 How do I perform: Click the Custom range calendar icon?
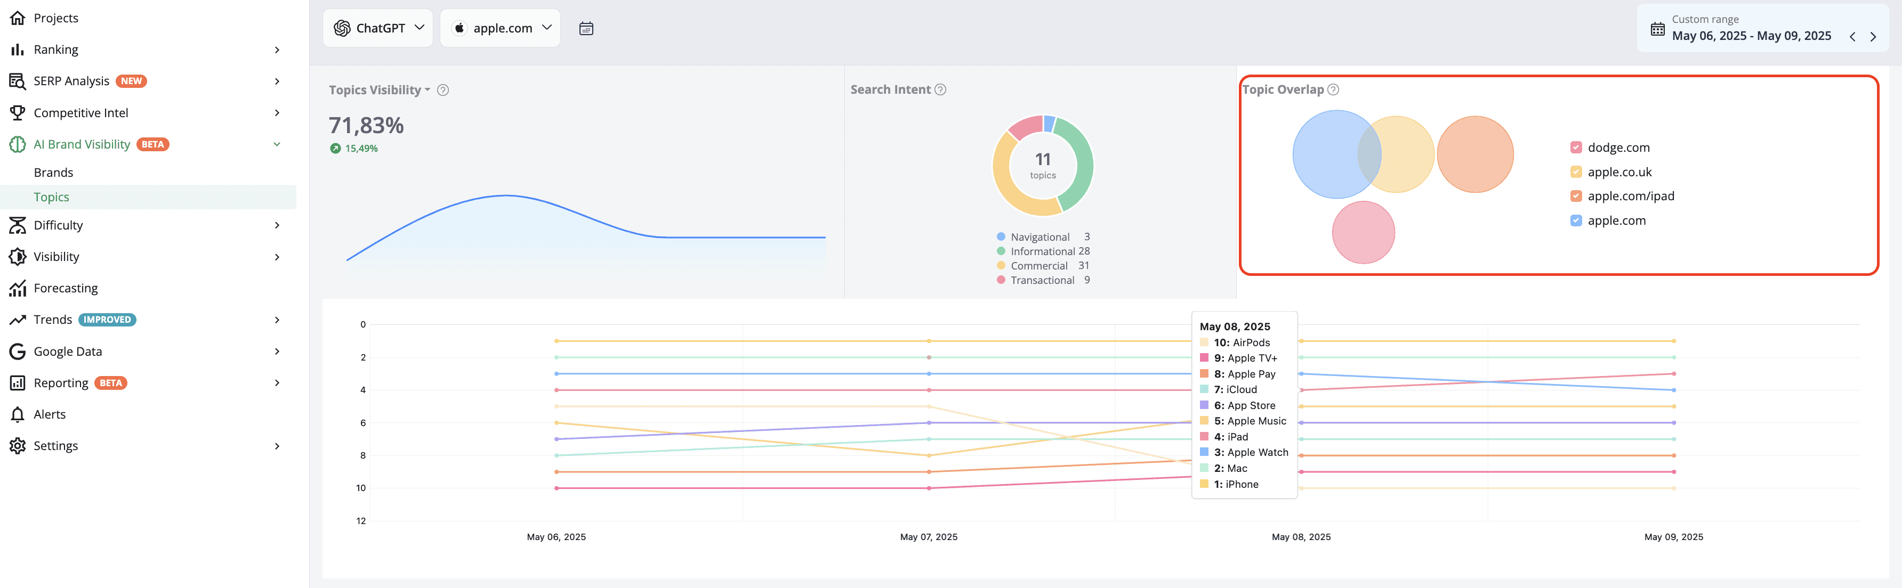coord(1658,29)
